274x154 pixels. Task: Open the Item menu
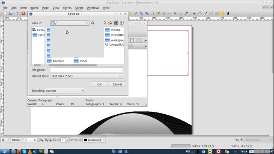click(24, 8)
